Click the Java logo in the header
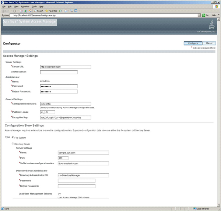Viewport: 221px width, 211px height. 212,24
